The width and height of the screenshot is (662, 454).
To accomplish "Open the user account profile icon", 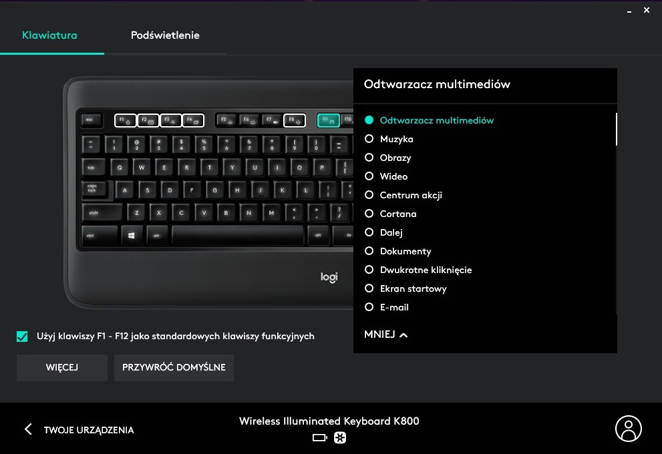I will click(x=628, y=429).
